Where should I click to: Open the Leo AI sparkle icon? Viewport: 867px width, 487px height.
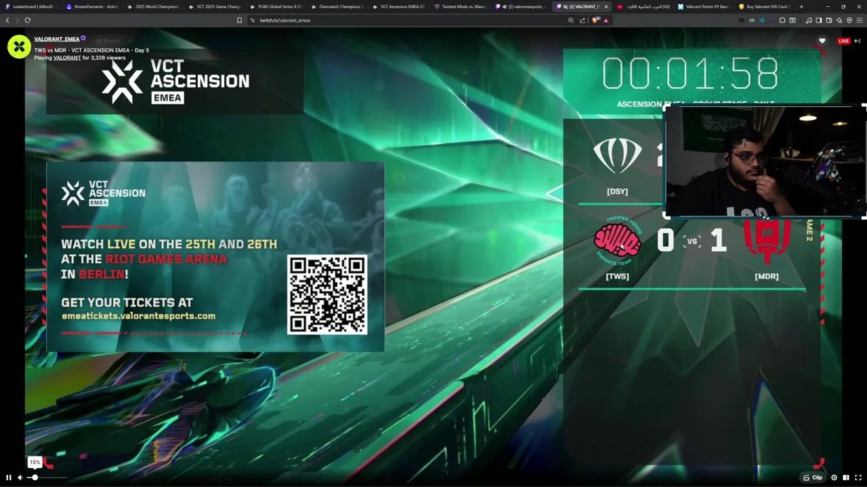pyautogui.click(x=839, y=20)
